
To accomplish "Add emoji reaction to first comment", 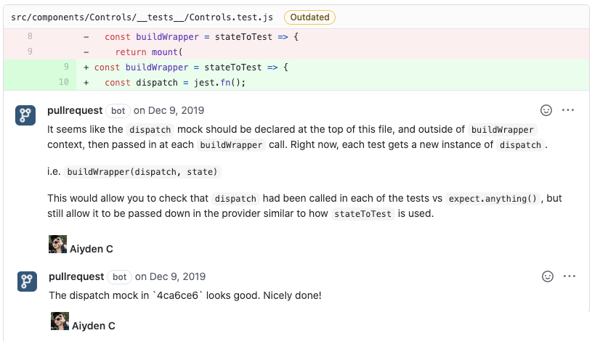I will (x=546, y=110).
